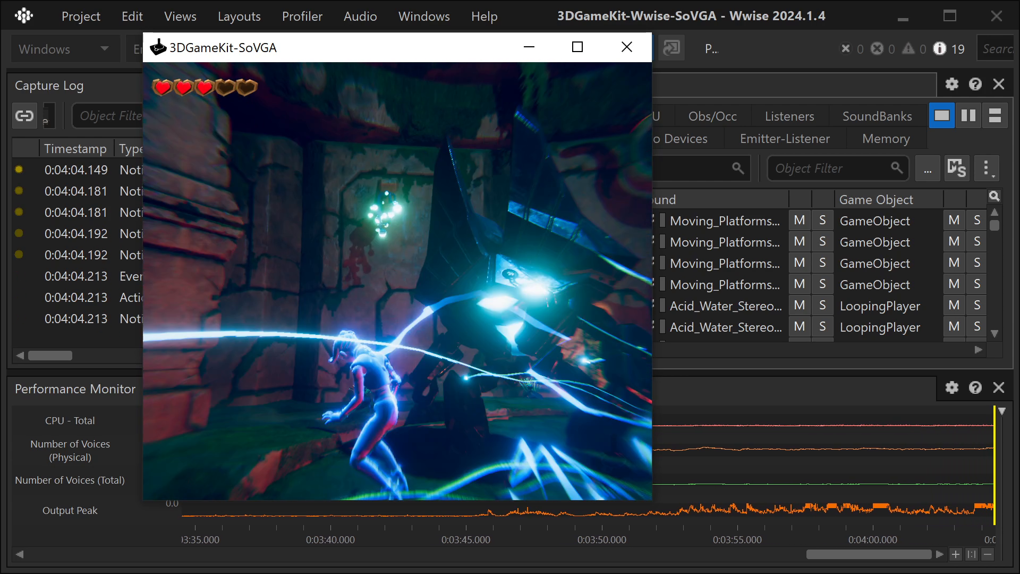The image size is (1020, 574).
Task: Click the Mute/Solo reset icon
Action: [957, 168]
